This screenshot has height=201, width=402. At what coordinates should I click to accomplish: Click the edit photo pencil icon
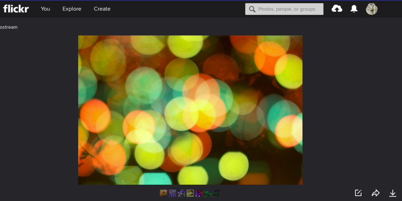point(358,193)
